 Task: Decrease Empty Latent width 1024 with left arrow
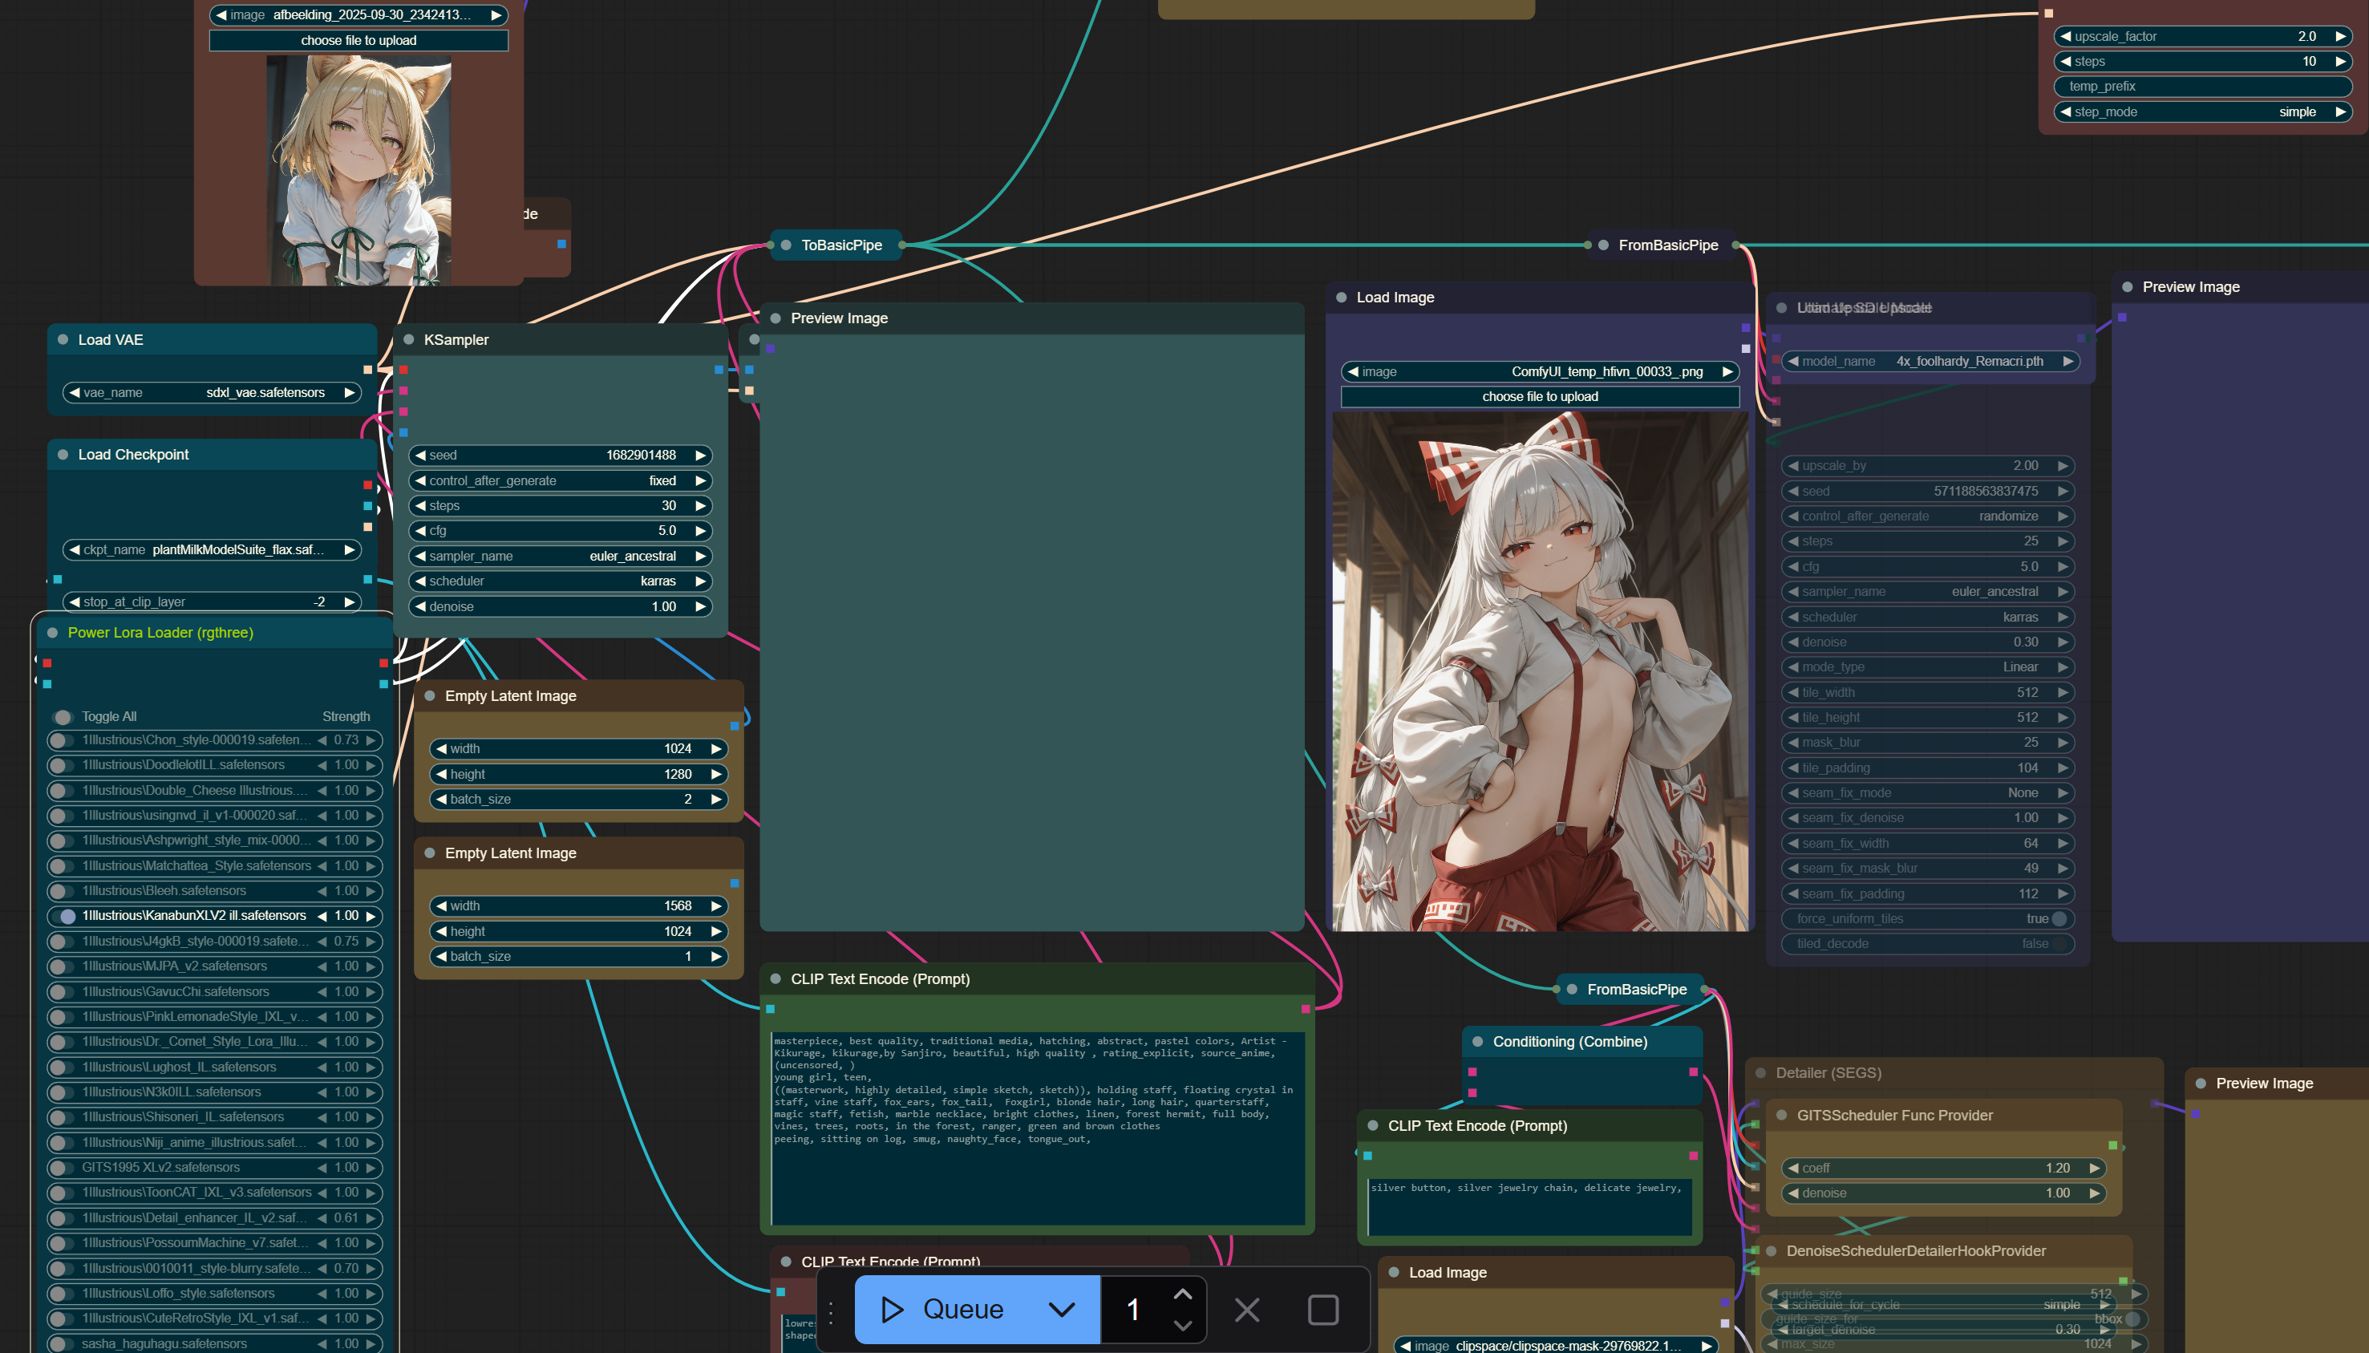(x=442, y=749)
